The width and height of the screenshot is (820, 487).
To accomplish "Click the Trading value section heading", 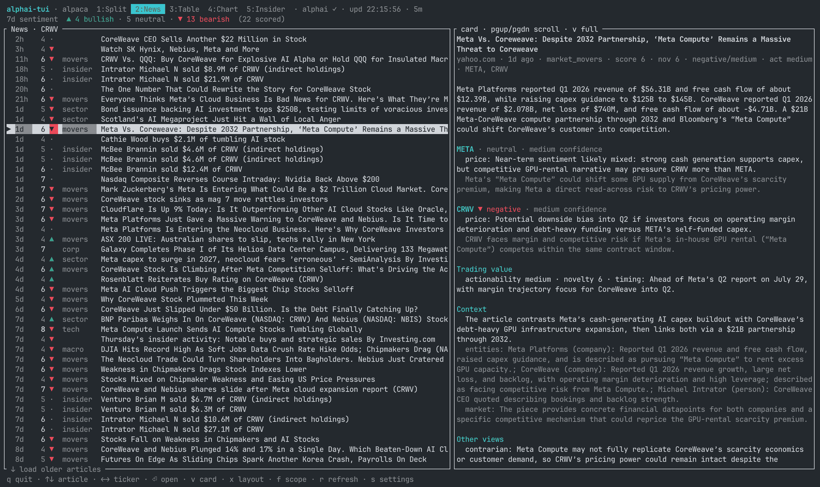I will (x=484, y=270).
